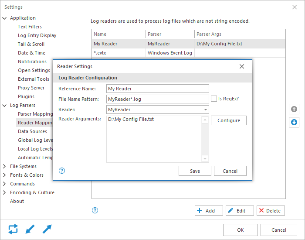This screenshot has height=240, width=305.
Task: Open the Reader dropdown list
Action: click(x=205, y=110)
